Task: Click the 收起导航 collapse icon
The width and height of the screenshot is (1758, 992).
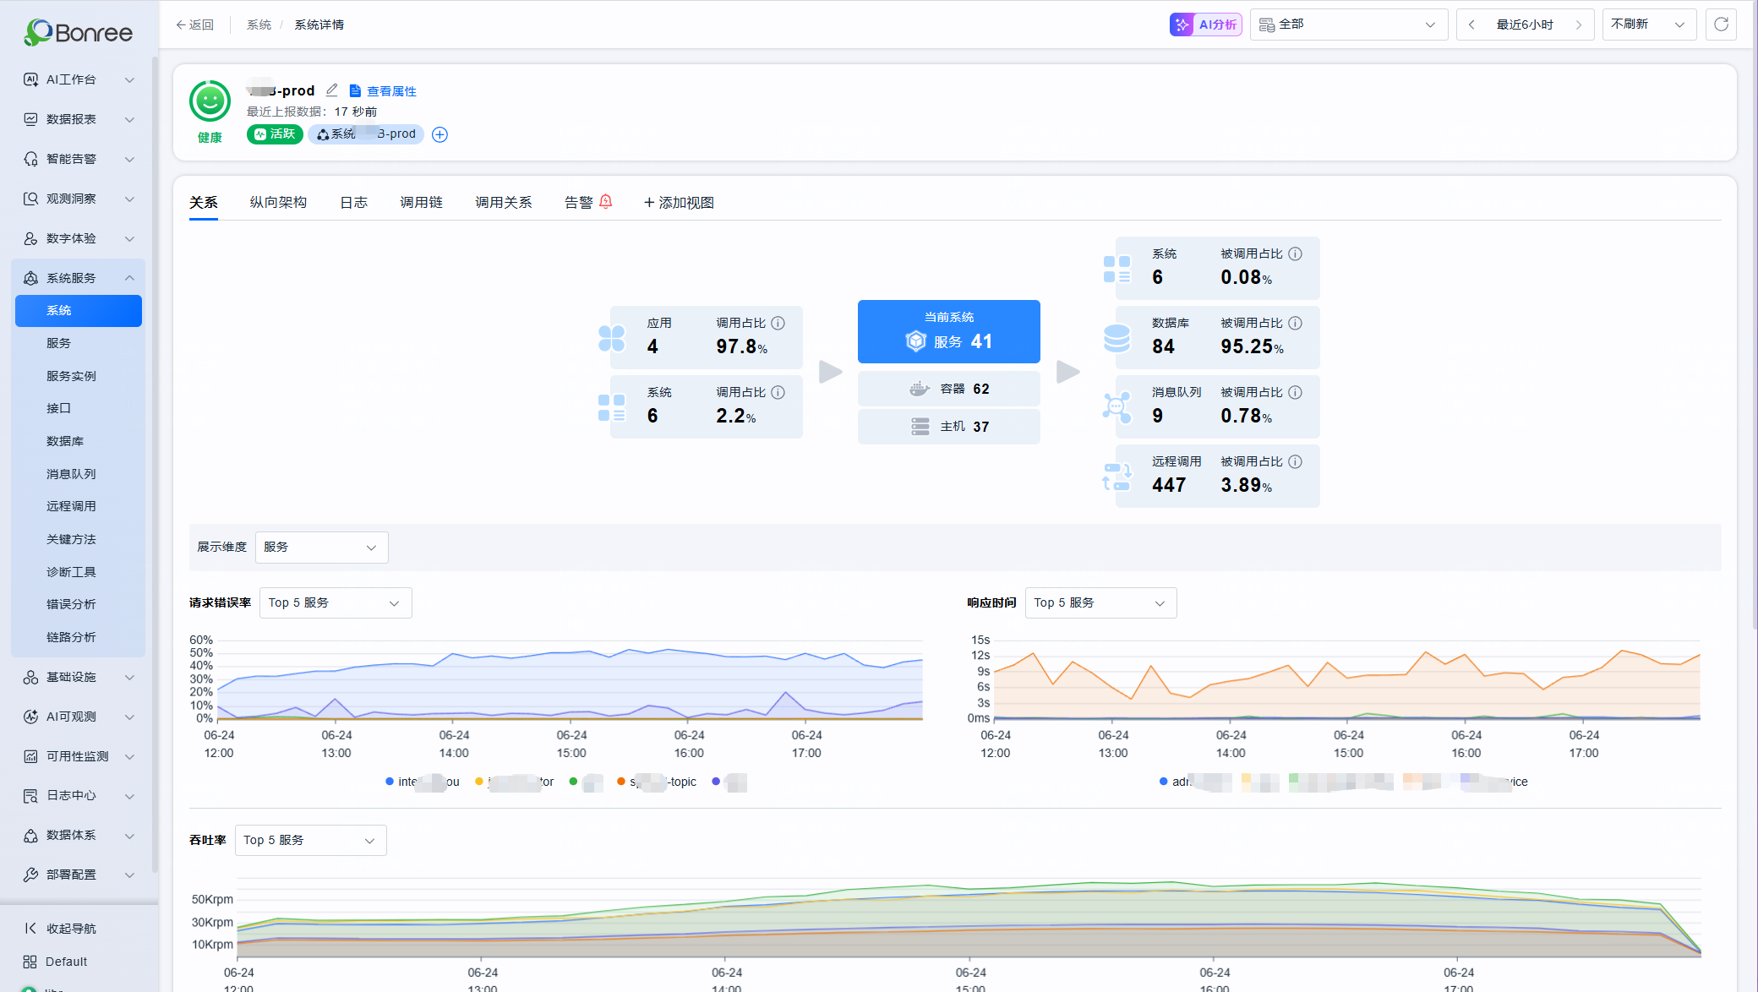Action: (x=30, y=929)
